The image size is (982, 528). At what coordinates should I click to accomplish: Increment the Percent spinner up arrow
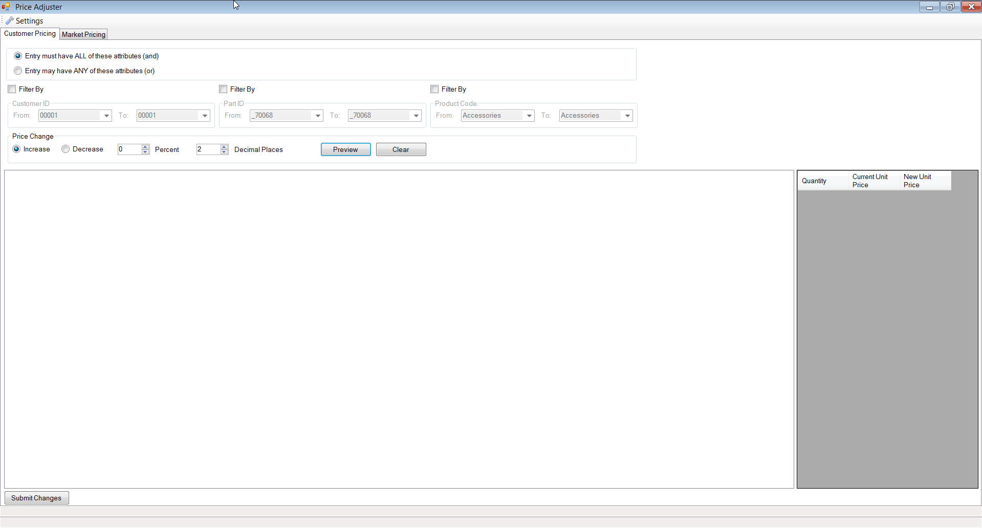(x=146, y=147)
